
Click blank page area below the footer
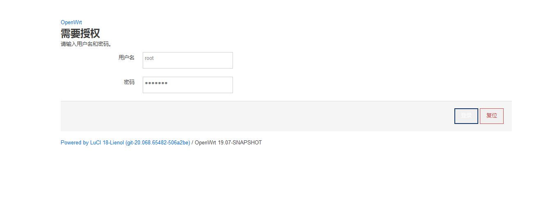pos(267,176)
